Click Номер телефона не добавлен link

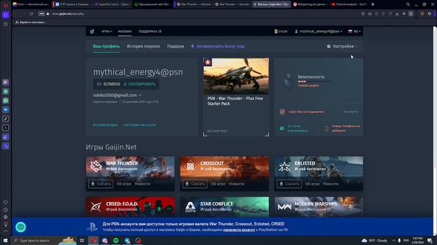[x=346, y=129]
